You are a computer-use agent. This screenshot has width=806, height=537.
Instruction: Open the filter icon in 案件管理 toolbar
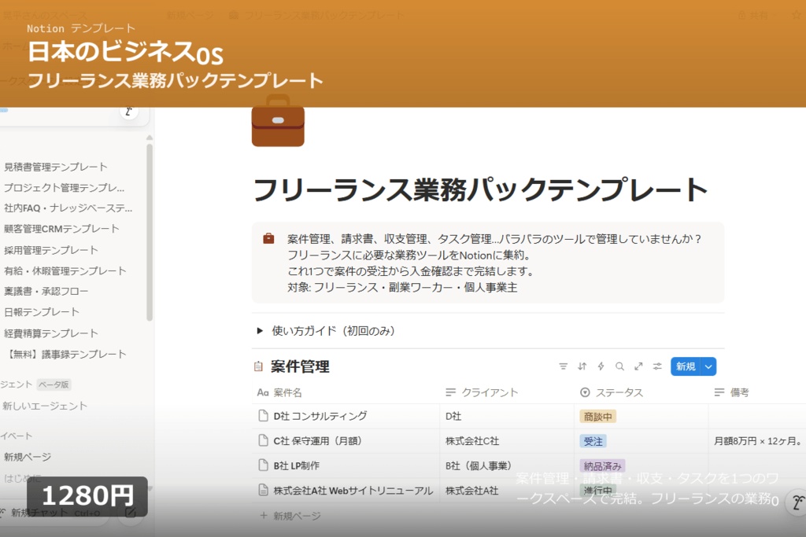[x=564, y=366]
